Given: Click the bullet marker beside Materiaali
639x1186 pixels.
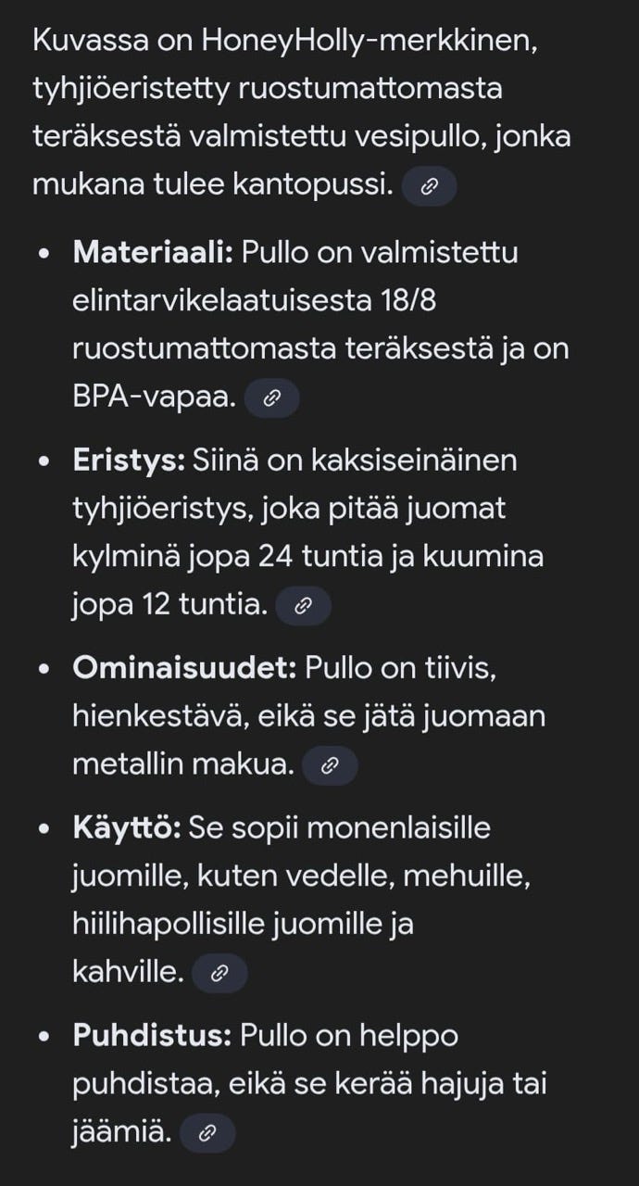Looking at the screenshot, I should click(41, 250).
